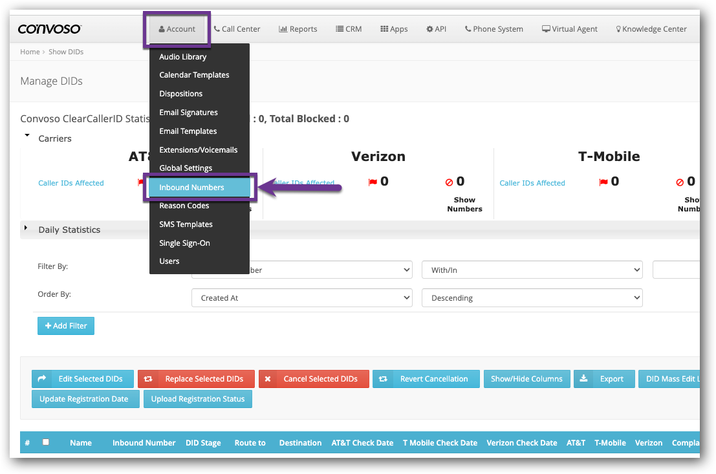Sort by Name column header
This screenshot has height=474, width=716.
[81, 443]
